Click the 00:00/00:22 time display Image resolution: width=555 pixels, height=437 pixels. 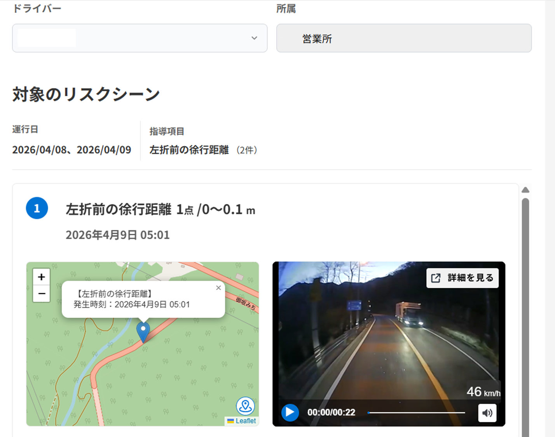pyautogui.click(x=331, y=413)
